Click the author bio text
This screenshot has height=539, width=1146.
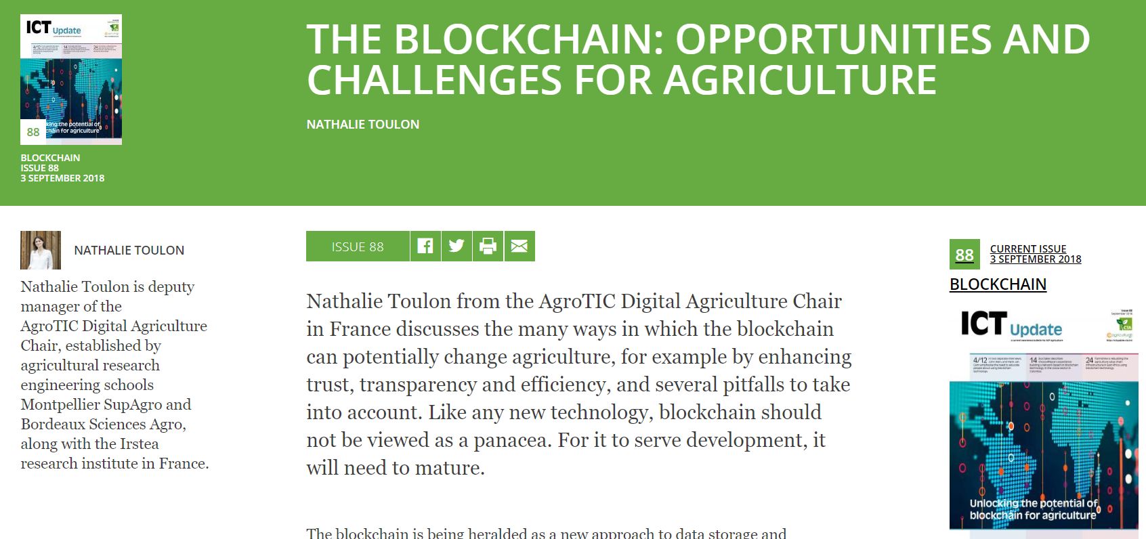tap(114, 375)
